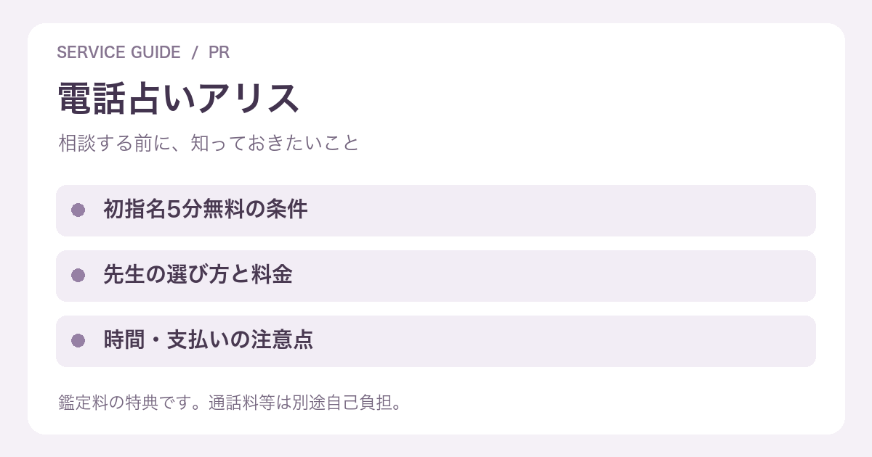The height and width of the screenshot is (457, 872).
Task: Open the 時間・支払いの注意点 section
Action: point(436,341)
